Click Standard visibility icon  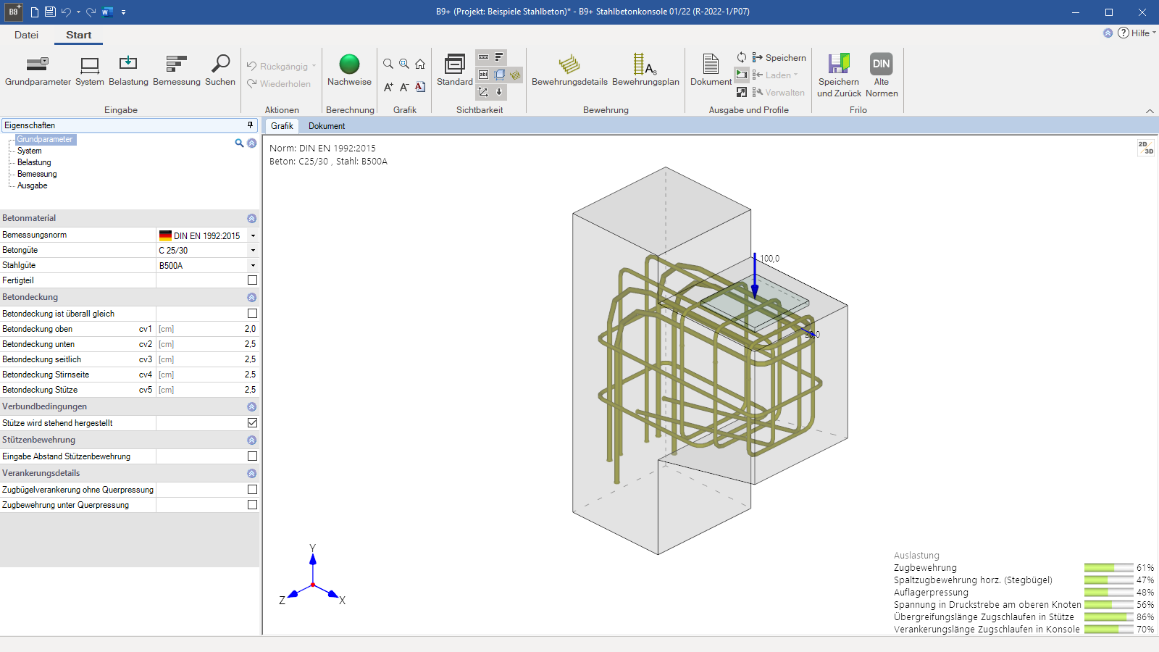click(x=455, y=64)
